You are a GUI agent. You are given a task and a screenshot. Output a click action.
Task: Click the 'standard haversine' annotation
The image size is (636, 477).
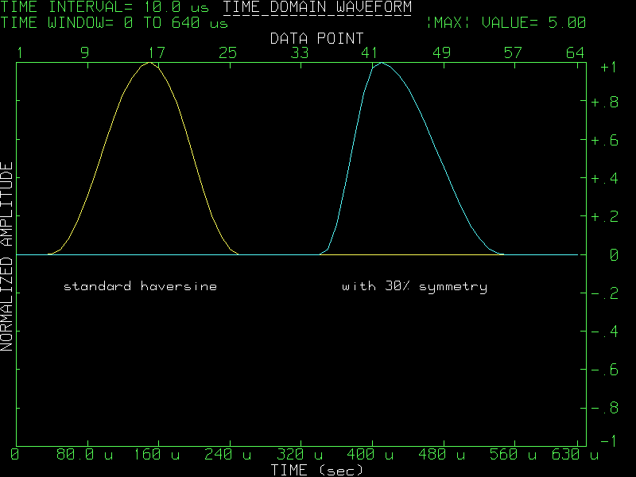coord(141,286)
